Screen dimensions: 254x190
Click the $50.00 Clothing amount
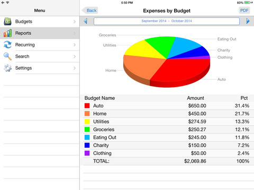click(x=198, y=153)
